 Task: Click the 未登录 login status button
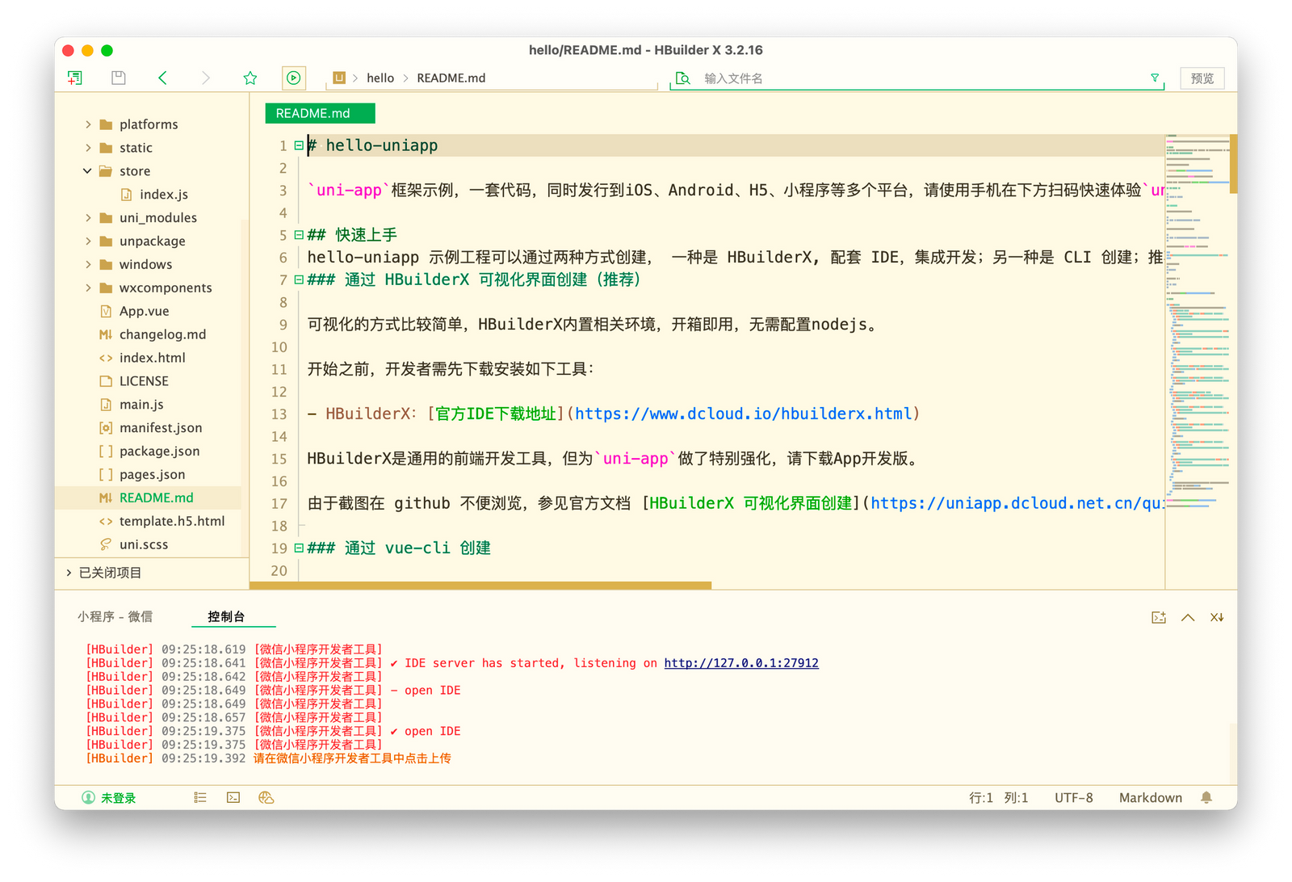pos(109,797)
